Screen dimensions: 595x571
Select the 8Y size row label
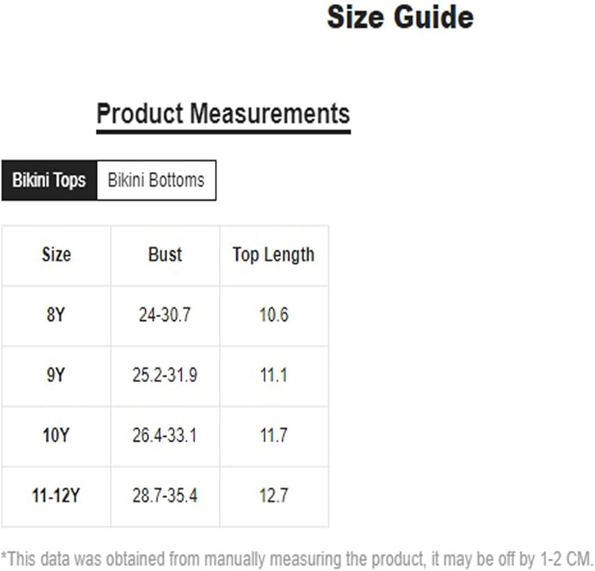click(55, 315)
